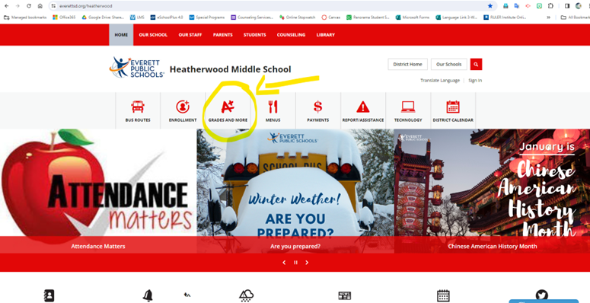The width and height of the screenshot is (590, 303).
Task: Advance to next carousel slide
Action: [307, 263]
